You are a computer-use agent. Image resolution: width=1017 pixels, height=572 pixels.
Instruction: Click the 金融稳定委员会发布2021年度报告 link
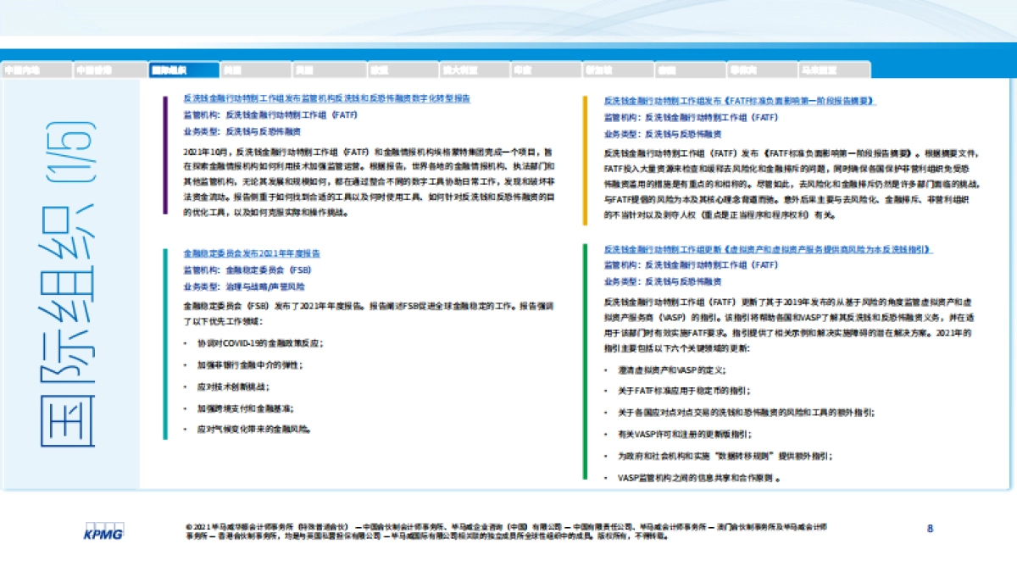pos(249,253)
